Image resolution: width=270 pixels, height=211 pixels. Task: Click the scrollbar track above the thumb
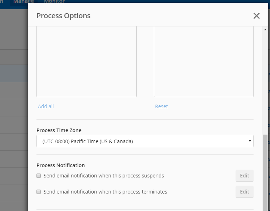[x=265, y=82]
